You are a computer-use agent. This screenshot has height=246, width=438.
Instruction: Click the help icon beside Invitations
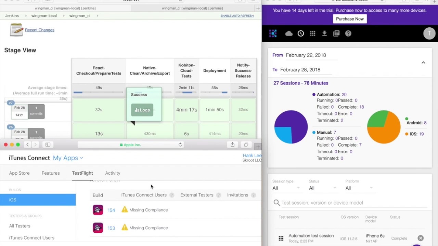pyautogui.click(x=254, y=195)
